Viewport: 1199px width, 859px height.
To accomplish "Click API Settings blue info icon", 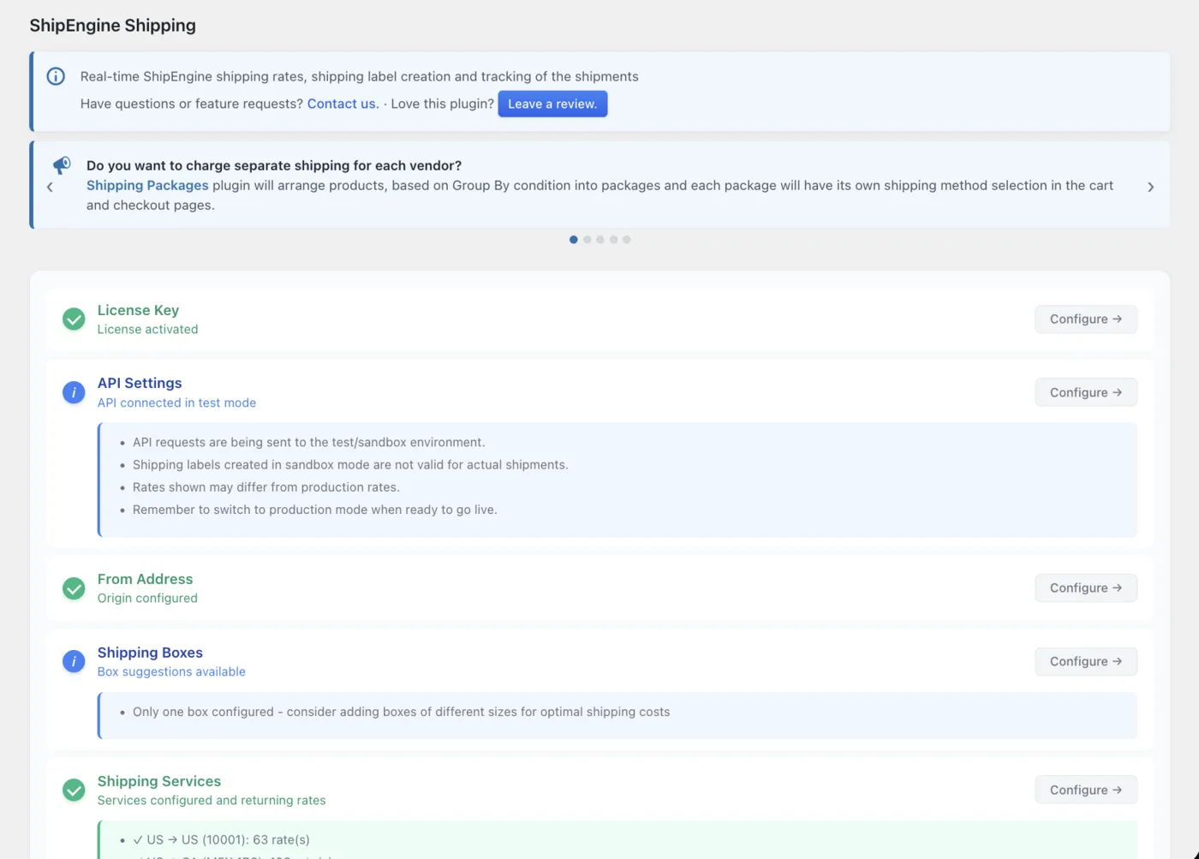I will point(74,392).
